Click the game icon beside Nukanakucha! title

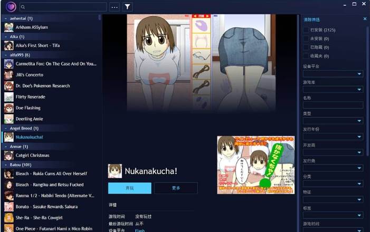pos(115,171)
